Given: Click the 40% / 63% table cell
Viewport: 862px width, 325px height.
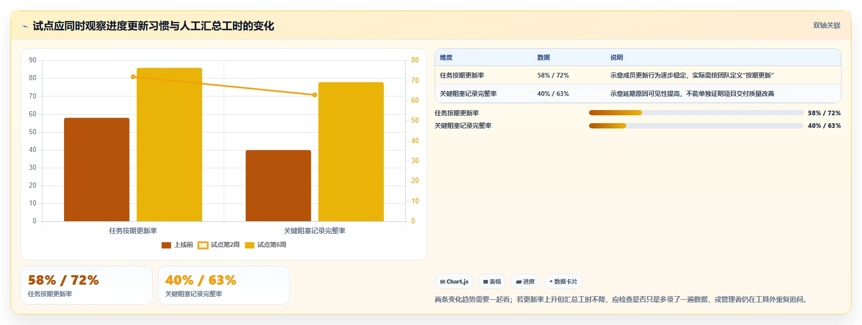Looking at the screenshot, I should point(553,94).
